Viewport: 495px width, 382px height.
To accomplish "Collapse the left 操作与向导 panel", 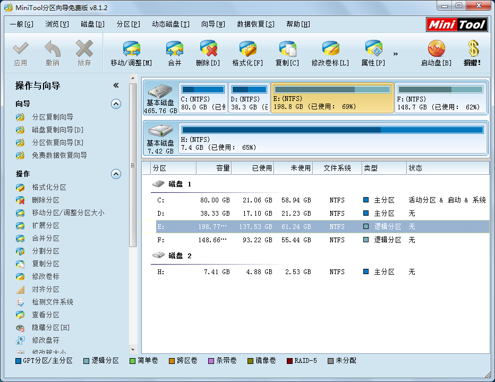I will coord(116,86).
